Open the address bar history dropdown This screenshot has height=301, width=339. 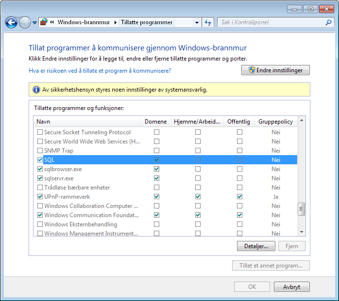point(197,22)
